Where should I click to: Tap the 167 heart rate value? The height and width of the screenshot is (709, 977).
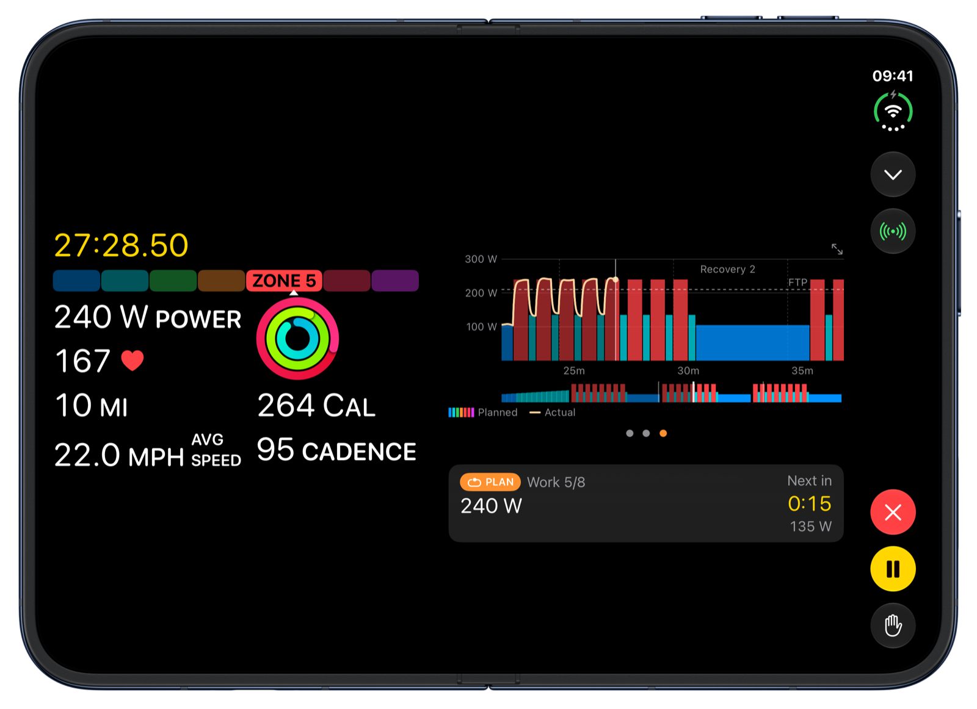[x=83, y=361]
